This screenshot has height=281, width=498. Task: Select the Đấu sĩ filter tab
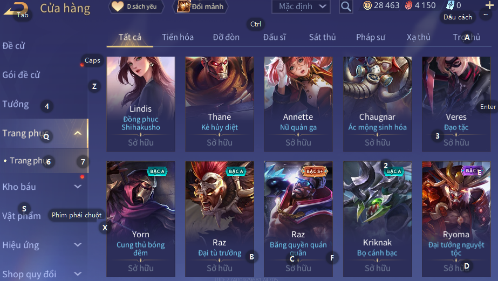click(x=275, y=37)
